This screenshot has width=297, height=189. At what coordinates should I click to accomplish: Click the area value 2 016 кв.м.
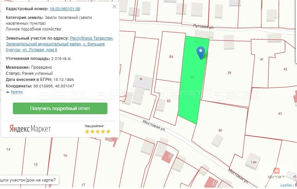click(x=61, y=59)
